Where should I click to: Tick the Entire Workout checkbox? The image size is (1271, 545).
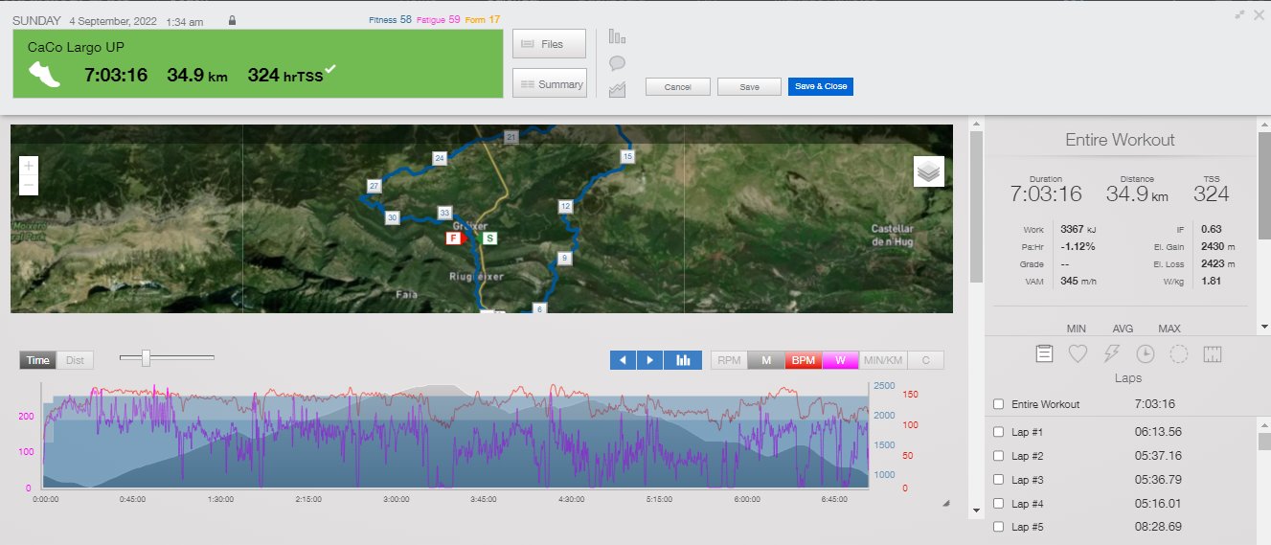pyautogui.click(x=999, y=404)
